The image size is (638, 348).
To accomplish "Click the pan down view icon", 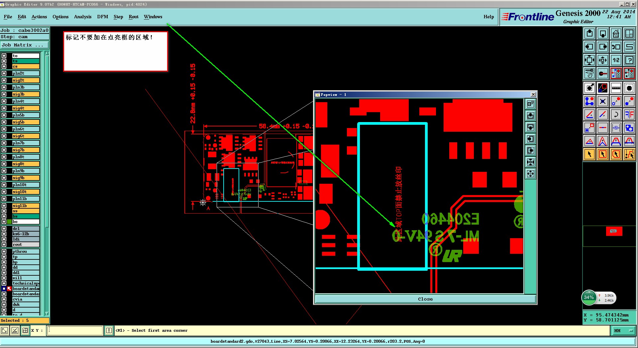I will pos(603,34).
